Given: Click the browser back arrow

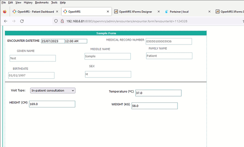Looking at the screenshot, I should (x=5, y=21).
